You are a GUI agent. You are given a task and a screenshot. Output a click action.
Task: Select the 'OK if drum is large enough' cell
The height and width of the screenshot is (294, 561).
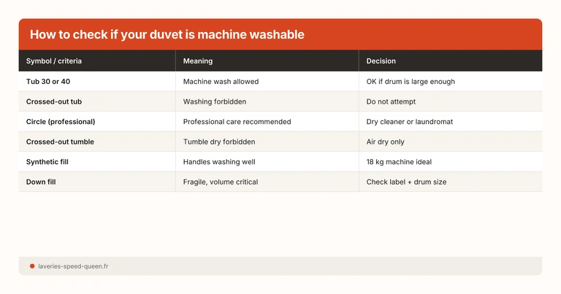click(x=451, y=82)
